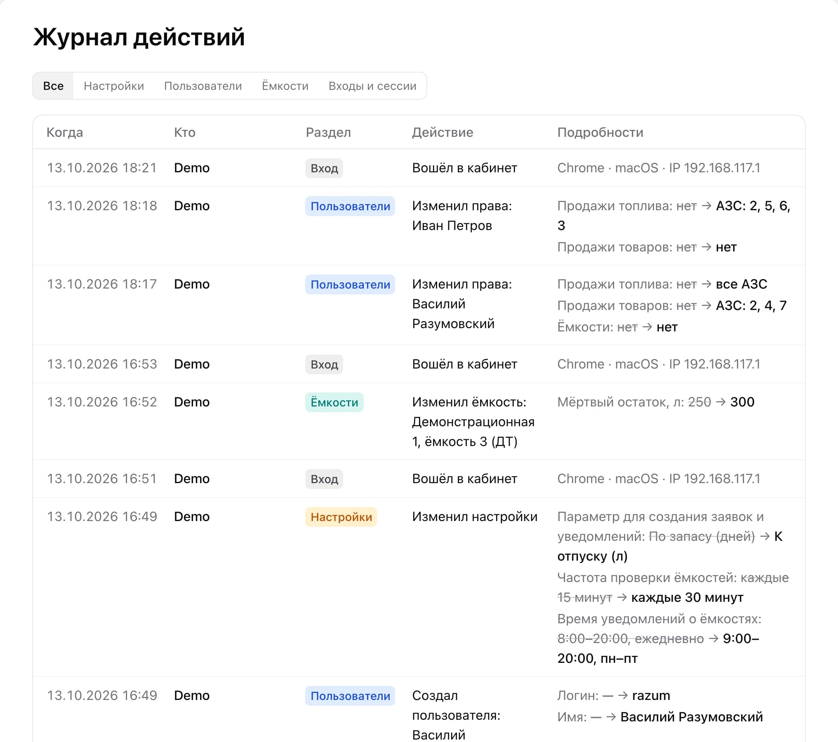The image size is (838, 742).
Task: Click the "Вход" badge at 16:53
Action: click(x=324, y=364)
